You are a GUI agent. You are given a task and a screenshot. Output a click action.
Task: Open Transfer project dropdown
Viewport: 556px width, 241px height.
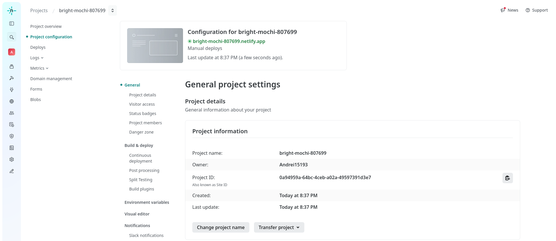click(279, 227)
